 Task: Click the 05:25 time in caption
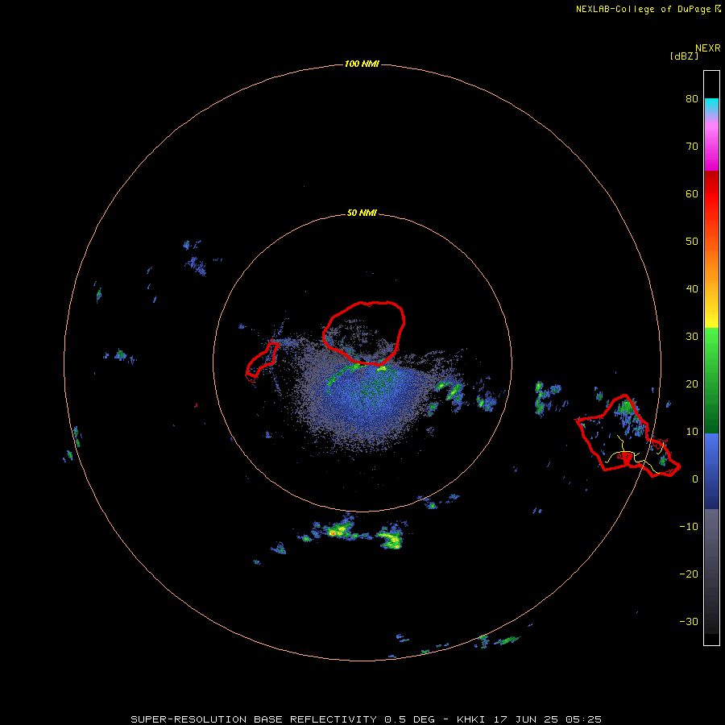(x=584, y=719)
